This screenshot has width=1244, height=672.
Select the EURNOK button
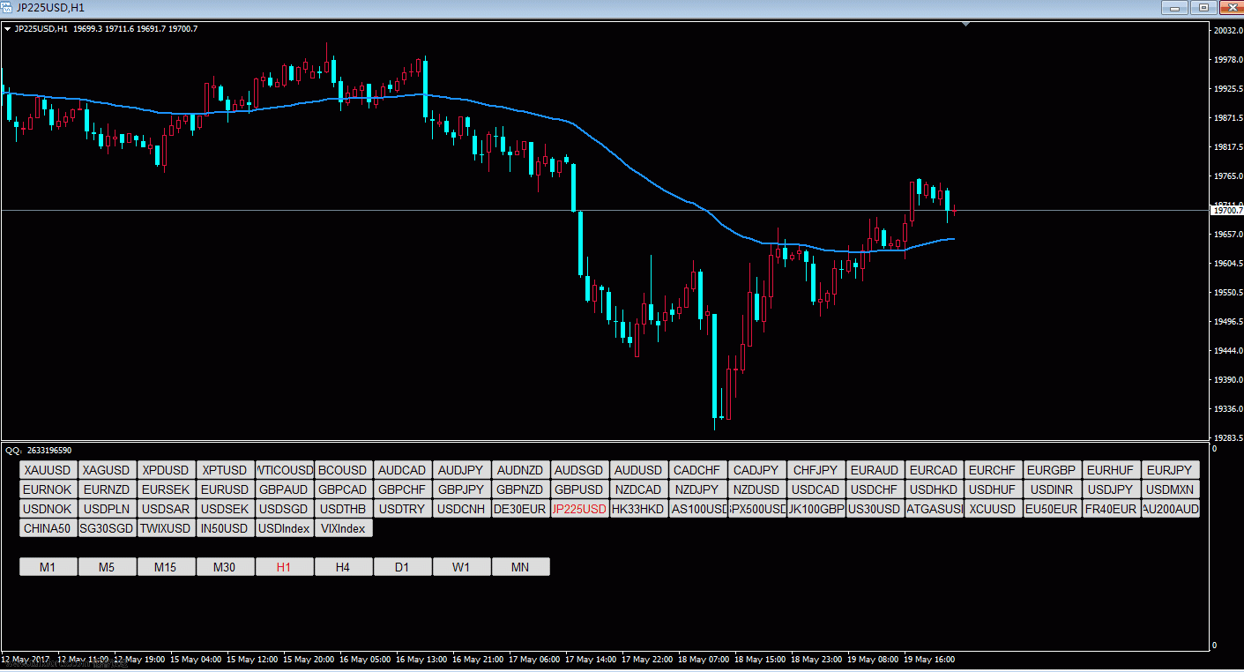click(48, 489)
